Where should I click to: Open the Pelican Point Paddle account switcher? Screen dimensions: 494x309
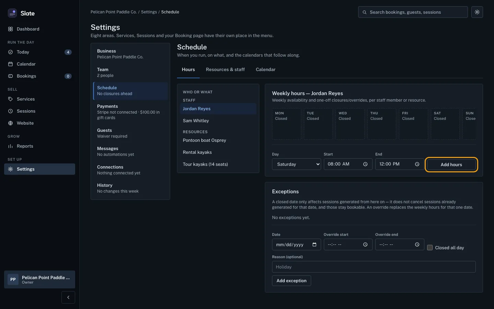(x=39, y=279)
